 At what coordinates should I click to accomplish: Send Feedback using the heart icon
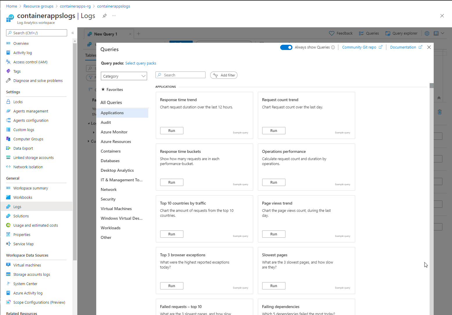pyautogui.click(x=341, y=33)
